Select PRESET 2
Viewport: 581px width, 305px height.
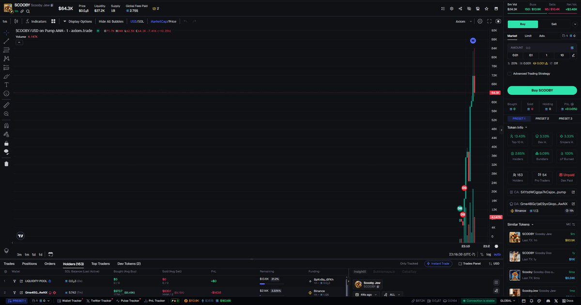(x=542, y=118)
